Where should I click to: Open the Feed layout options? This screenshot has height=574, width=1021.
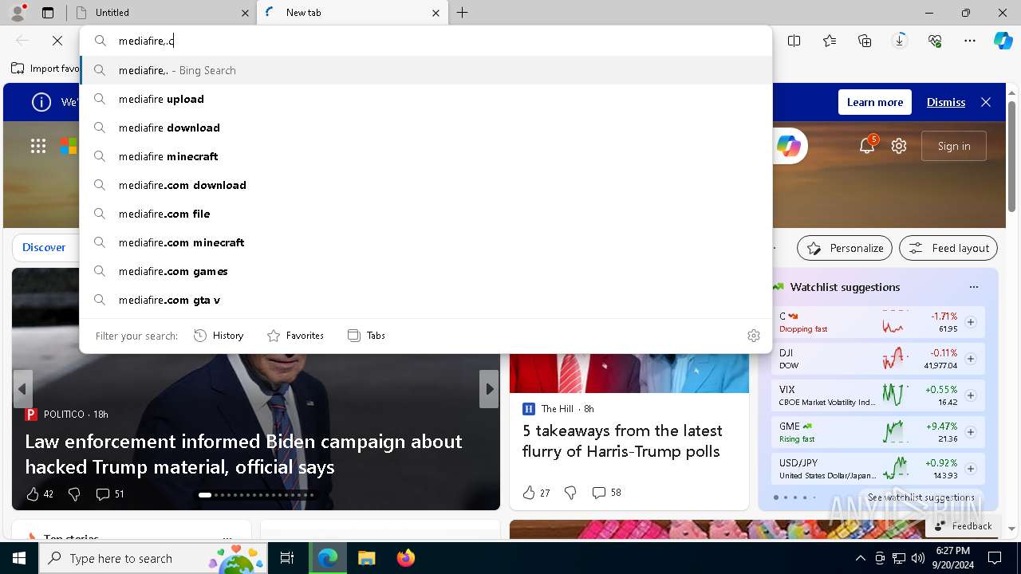coord(948,248)
